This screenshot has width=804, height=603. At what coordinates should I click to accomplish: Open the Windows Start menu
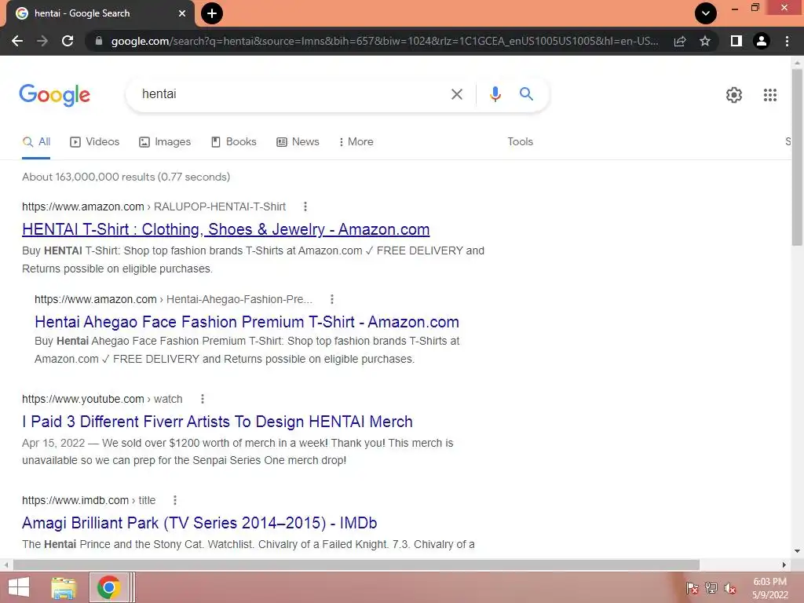point(19,587)
